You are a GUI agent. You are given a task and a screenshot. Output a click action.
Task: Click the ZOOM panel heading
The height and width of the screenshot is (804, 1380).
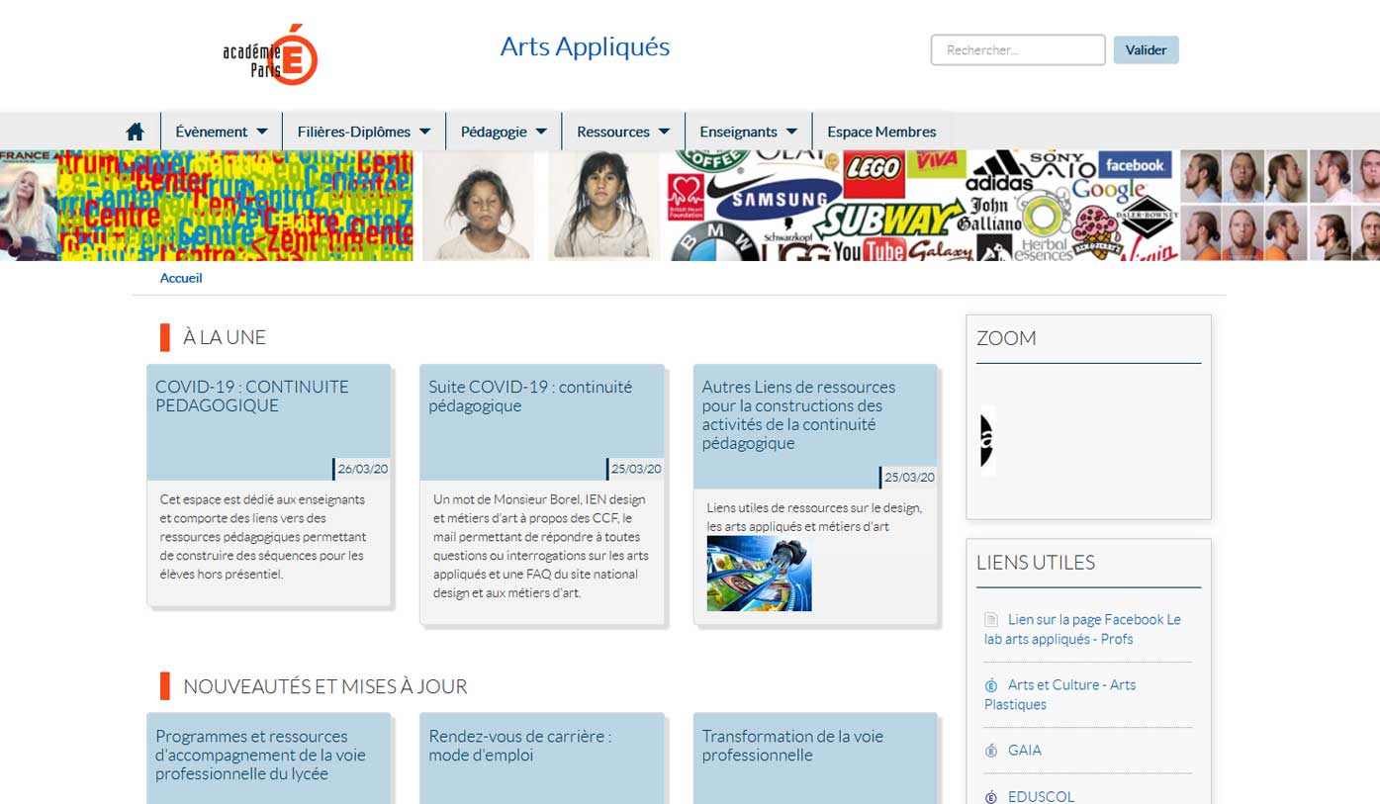point(1006,338)
